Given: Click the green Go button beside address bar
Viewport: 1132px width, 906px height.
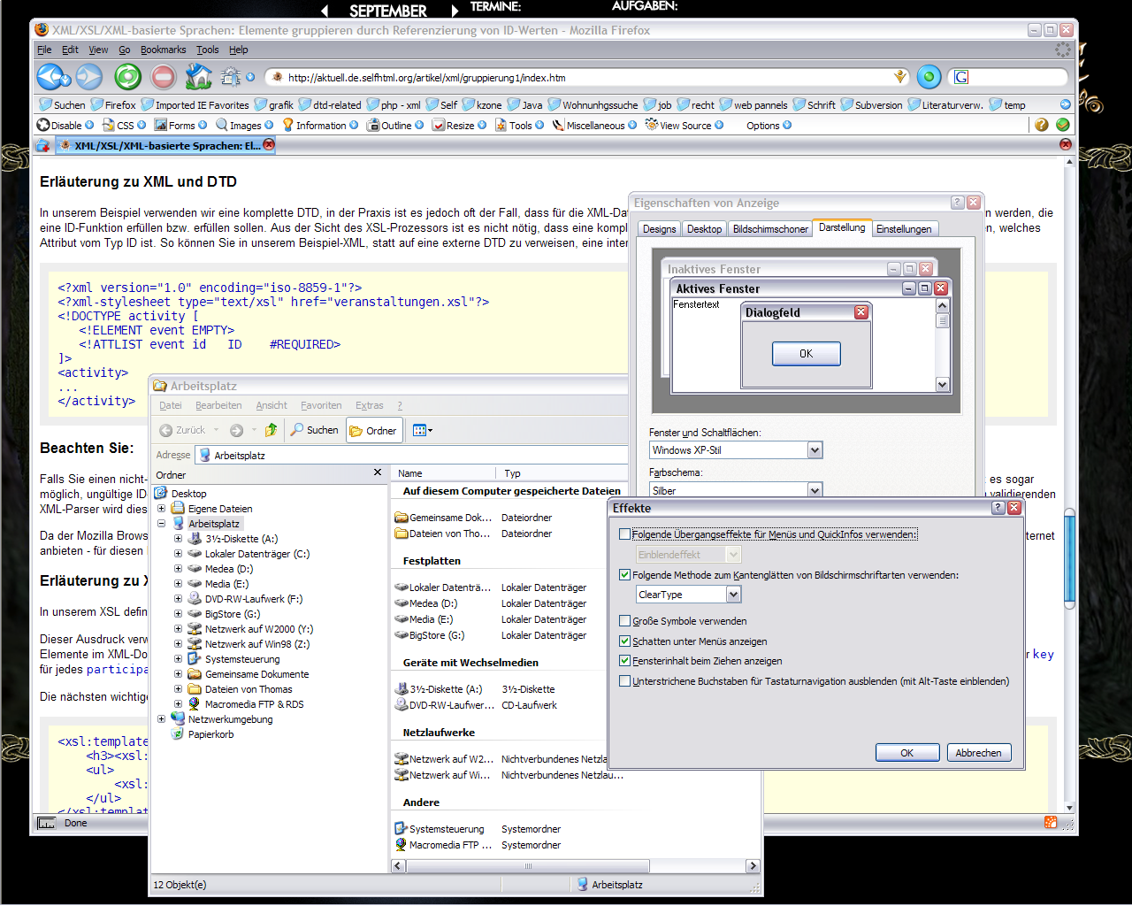Looking at the screenshot, I should pos(929,77).
